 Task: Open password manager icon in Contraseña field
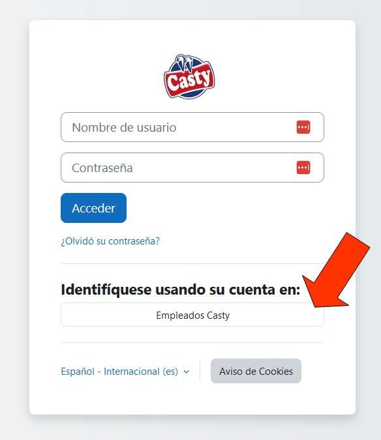(303, 168)
